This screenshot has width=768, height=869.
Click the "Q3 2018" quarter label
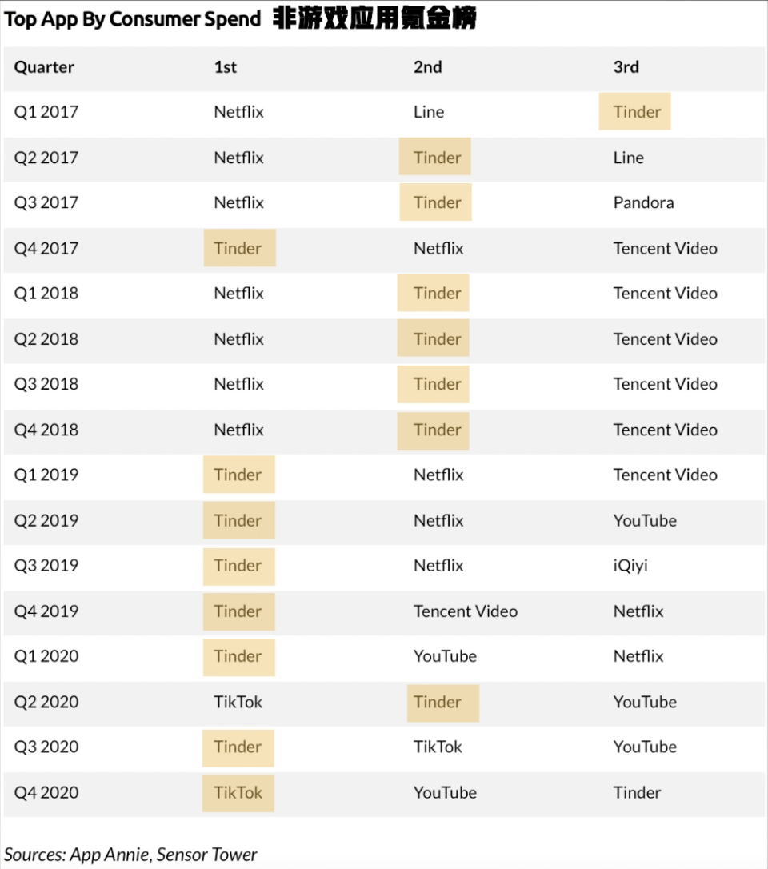point(46,384)
